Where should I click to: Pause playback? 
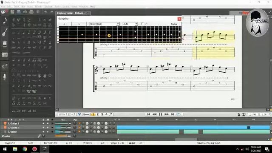(x=161, y=114)
